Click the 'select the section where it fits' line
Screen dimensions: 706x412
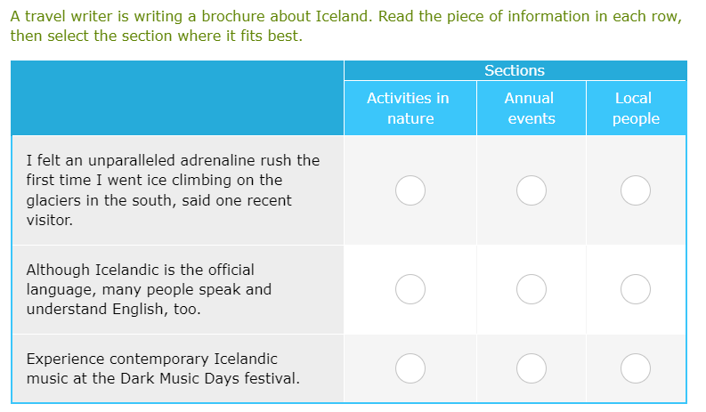pos(157,36)
